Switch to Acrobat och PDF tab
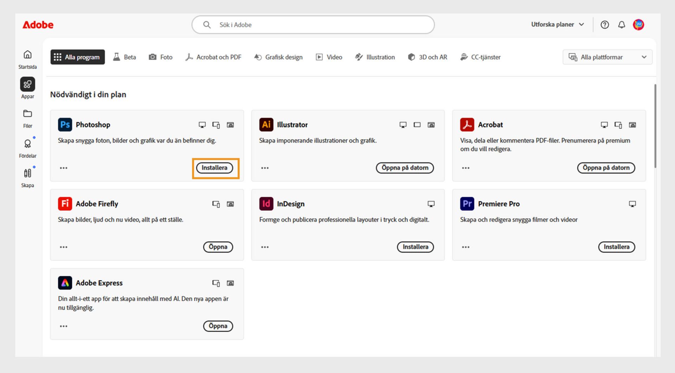675x373 pixels. click(213, 57)
